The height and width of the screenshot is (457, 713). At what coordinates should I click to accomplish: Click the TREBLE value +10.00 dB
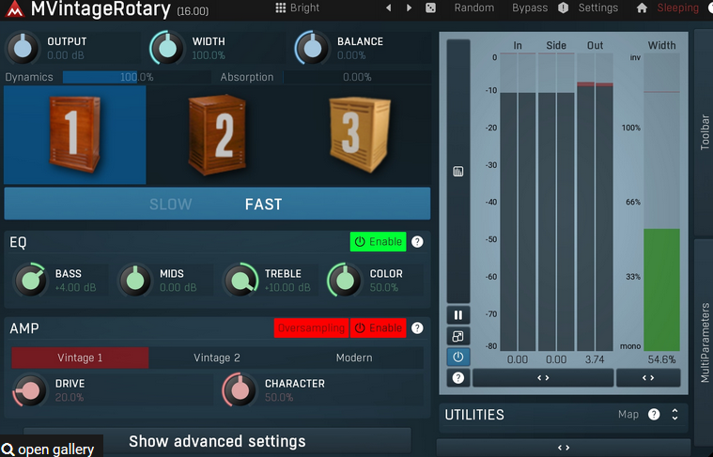287,287
